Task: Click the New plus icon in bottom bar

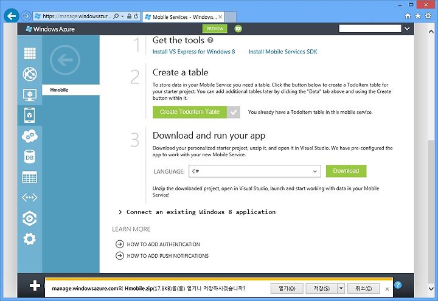Action: (35, 286)
